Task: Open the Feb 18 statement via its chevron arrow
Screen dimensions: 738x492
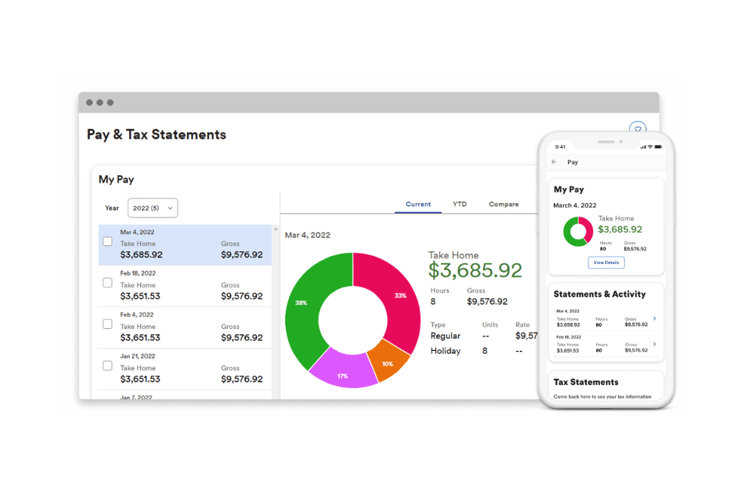Action: [655, 344]
